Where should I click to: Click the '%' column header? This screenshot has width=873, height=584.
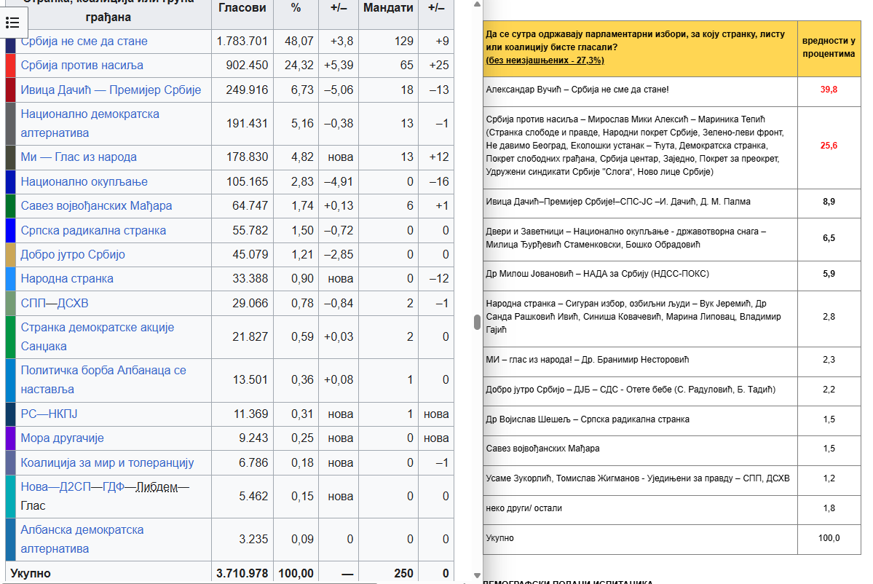(x=296, y=8)
